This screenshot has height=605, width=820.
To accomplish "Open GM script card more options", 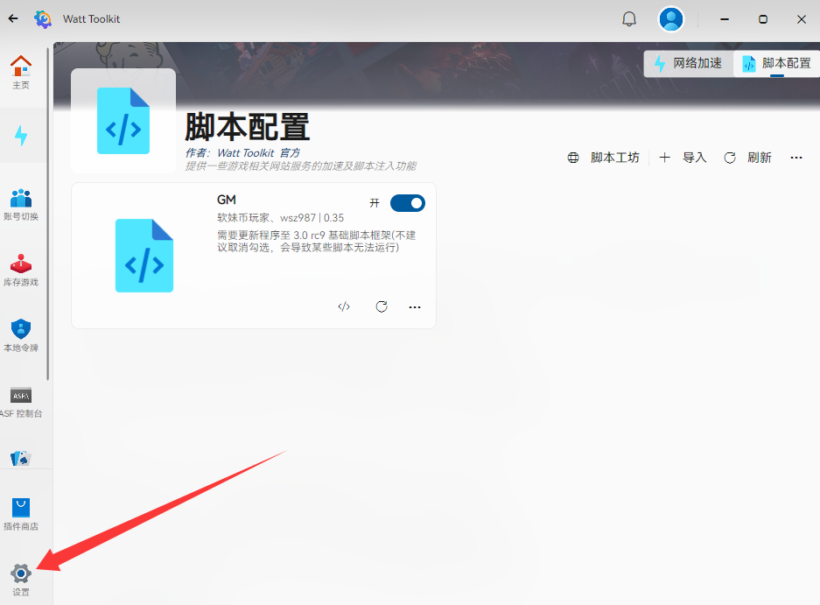I will click(x=415, y=306).
